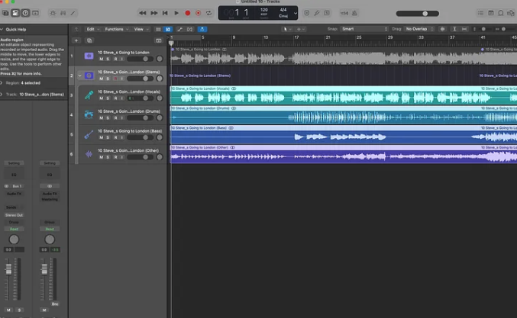
Task: Open the Browsers media icon
Action: point(511,13)
